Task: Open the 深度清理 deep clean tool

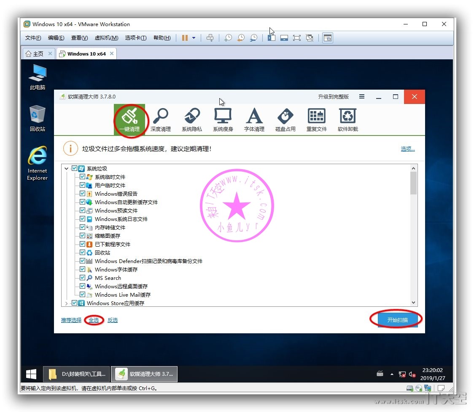Action: [161, 120]
